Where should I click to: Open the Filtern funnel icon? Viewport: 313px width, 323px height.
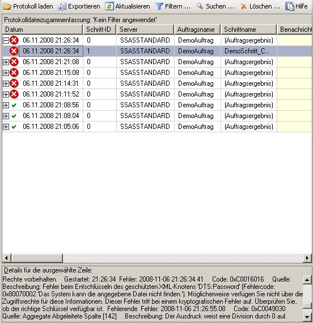159,6
